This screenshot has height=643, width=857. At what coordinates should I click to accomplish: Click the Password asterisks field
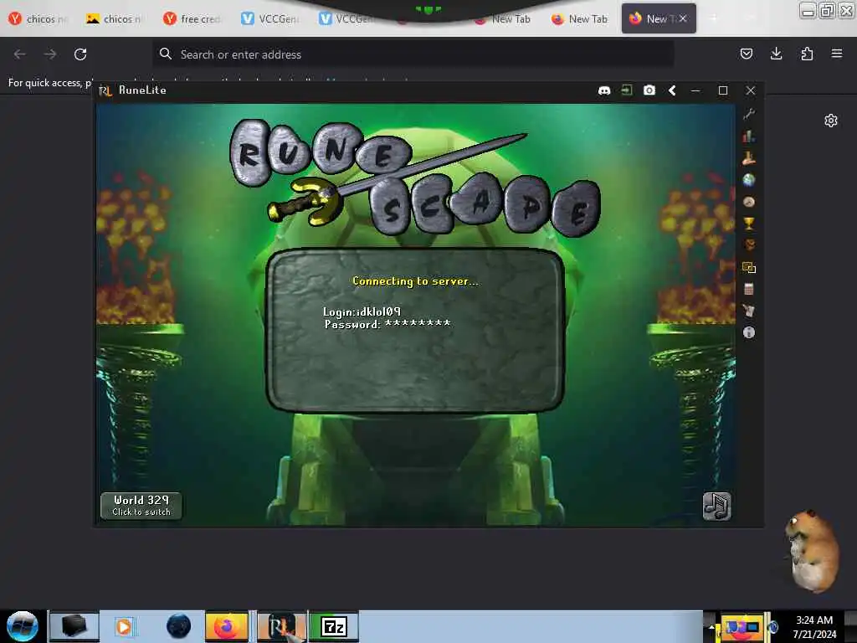(387, 324)
